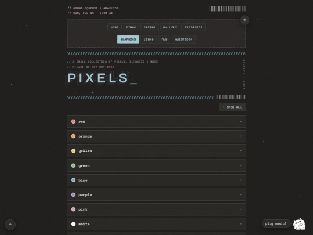Click the dropdown arrow on blue row
The image size is (313, 235).
pyautogui.click(x=241, y=180)
